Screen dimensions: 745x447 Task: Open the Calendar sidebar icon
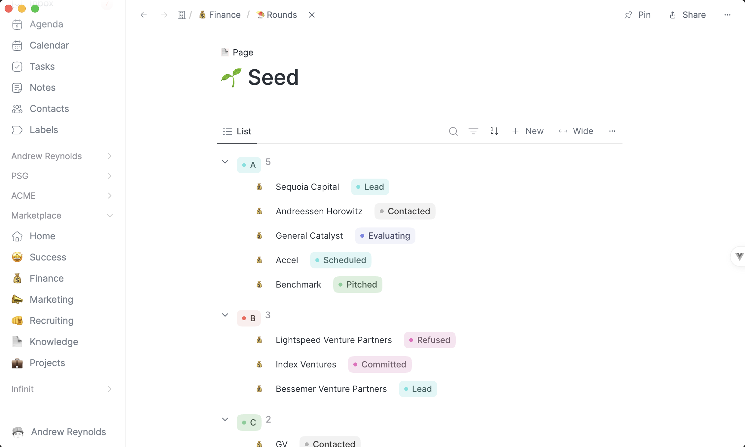click(17, 46)
